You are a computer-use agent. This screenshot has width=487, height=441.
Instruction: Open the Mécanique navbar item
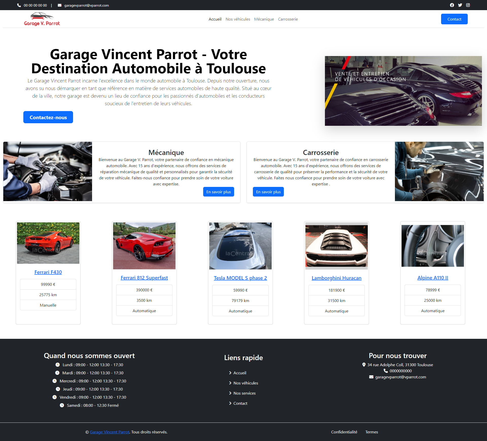(x=264, y=19)
